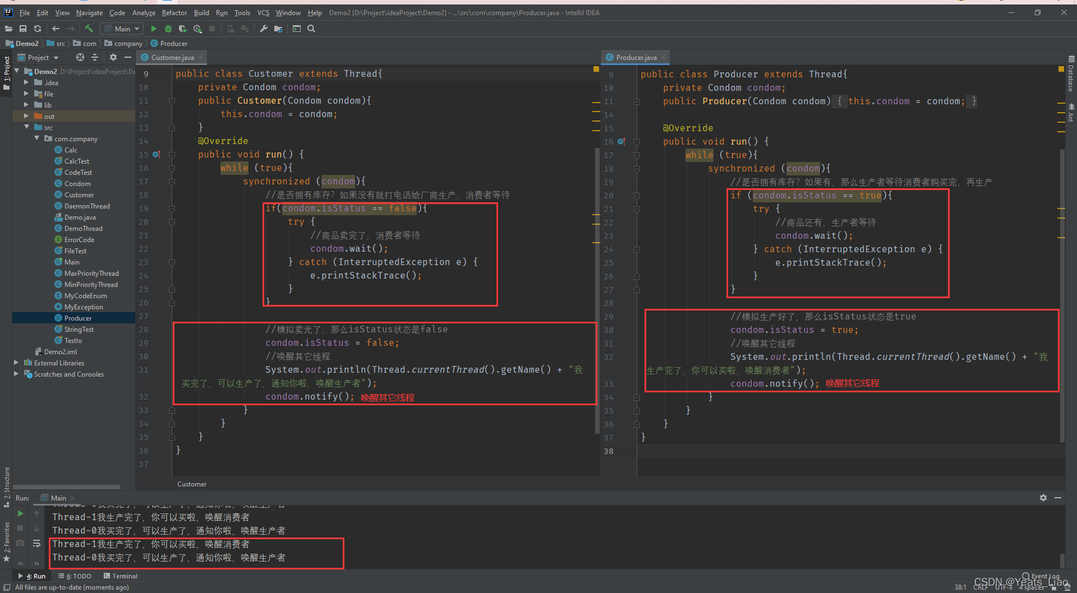Screen dimensions: 1077x593
Task: Start debugging with the green bug icon
Action: [x=168, y=29]
